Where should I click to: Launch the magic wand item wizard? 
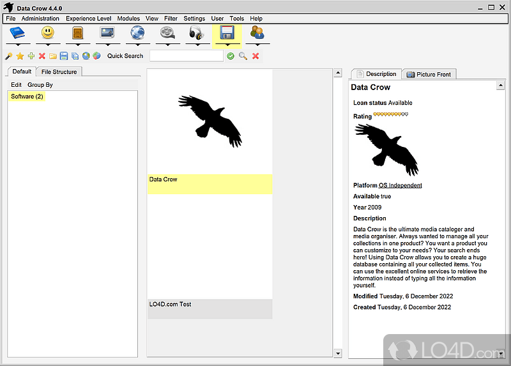[x=9, y=56]
